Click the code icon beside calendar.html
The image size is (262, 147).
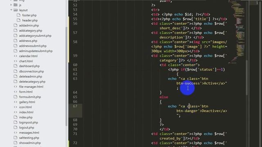[16, 56]
